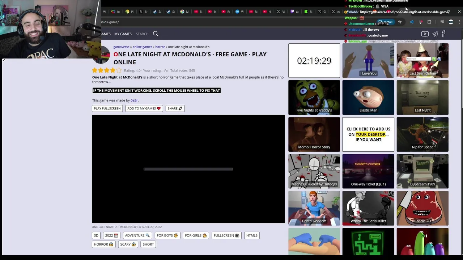Click inside the black game loading frame
The height and width of the screenshot is (260, 463).
pos(188,169)
